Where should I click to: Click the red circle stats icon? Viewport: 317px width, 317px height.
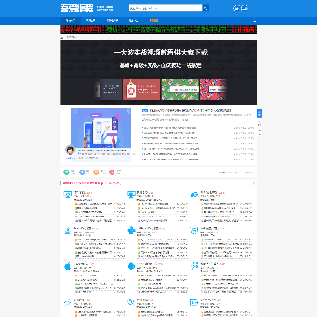pos(112,173)
